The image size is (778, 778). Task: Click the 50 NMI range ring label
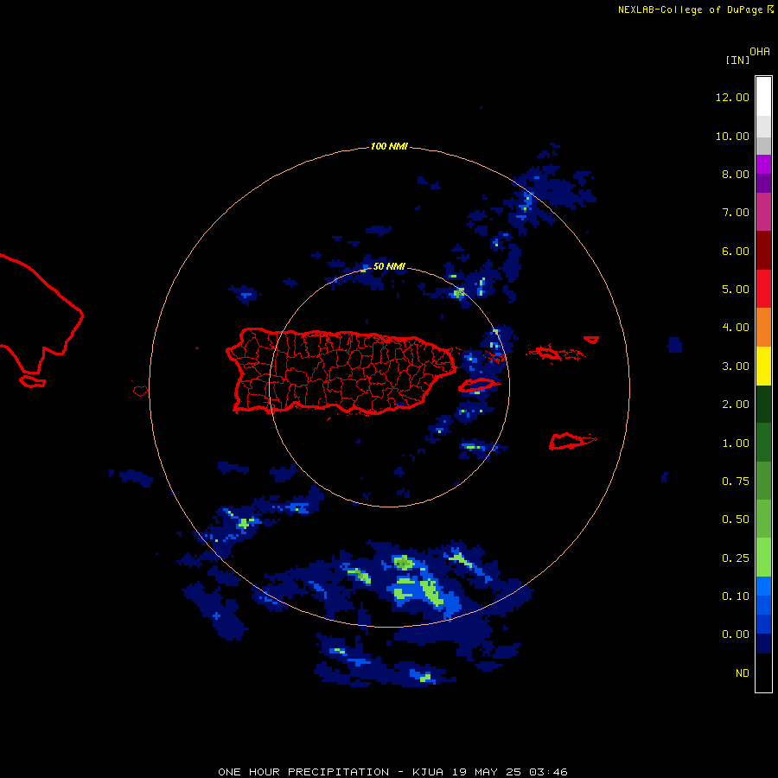pyautogui.click(x=389, y=266)
